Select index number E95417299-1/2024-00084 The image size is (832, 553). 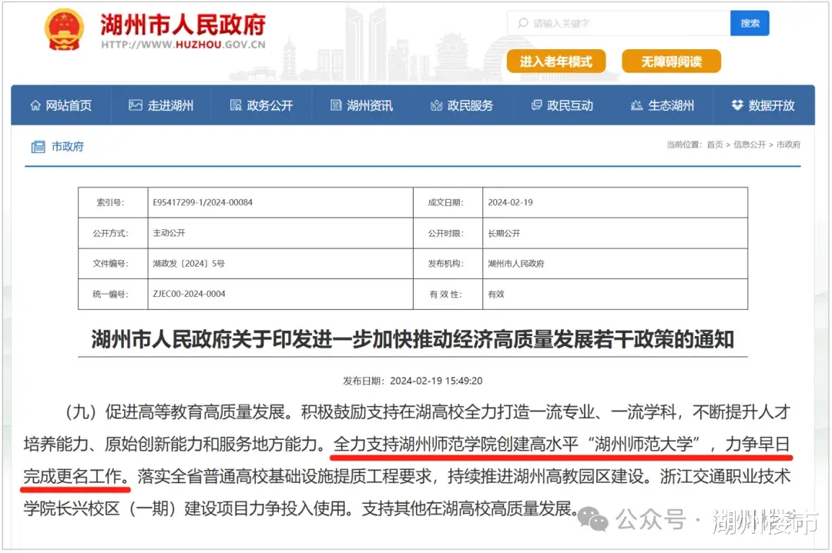[203, 202]
